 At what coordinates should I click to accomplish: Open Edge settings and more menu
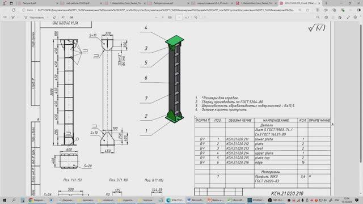pyautogui.click(x=351, y=10)
